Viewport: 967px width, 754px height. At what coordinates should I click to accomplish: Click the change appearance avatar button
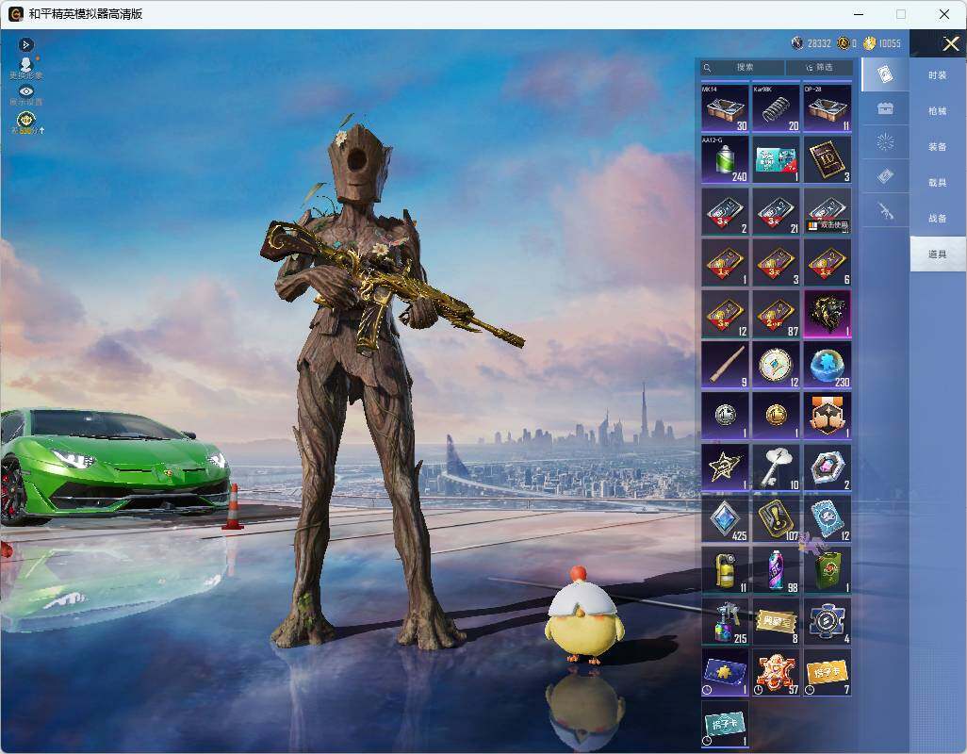pyautogui.click(x=25, y=68)
